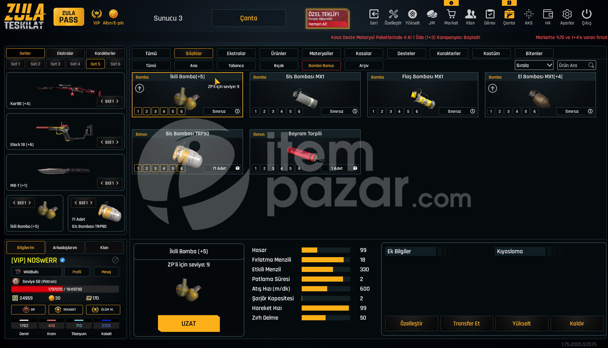Toggle set slot 2 on El Bombası MX1[+4] card
608x348 pixels.
(500, 111)
